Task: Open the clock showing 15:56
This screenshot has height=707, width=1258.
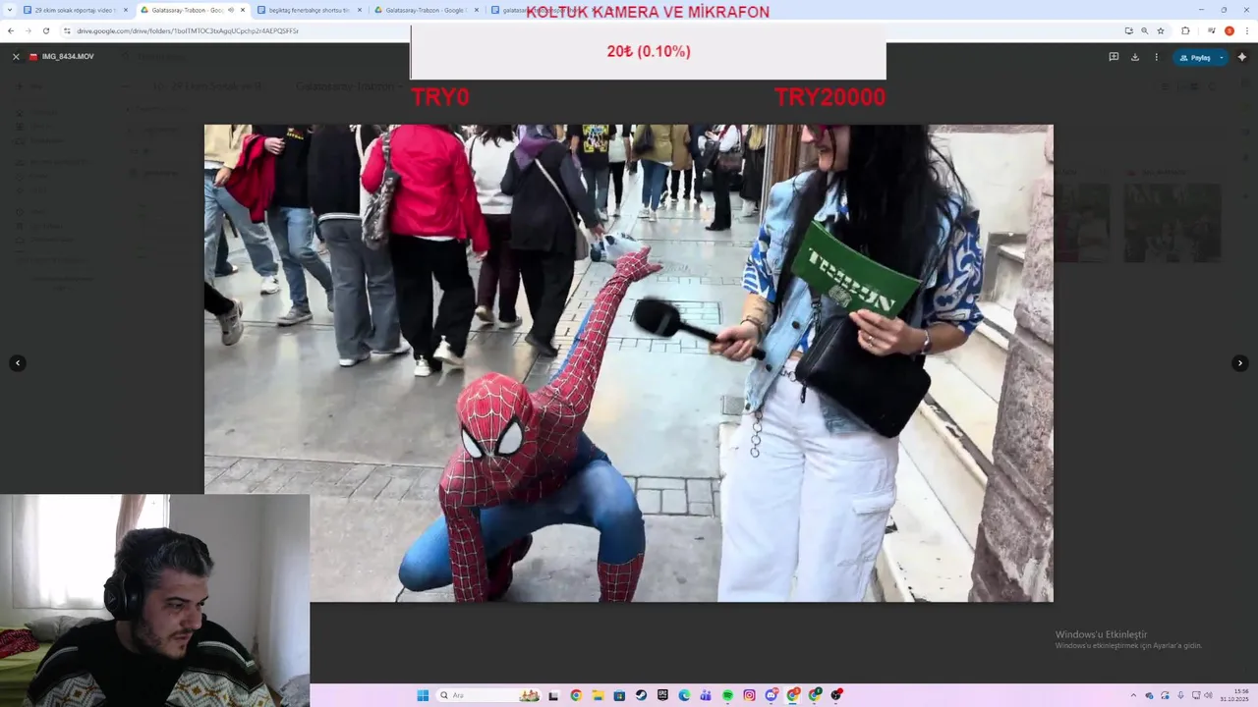Action: (x=1234, y=695)
